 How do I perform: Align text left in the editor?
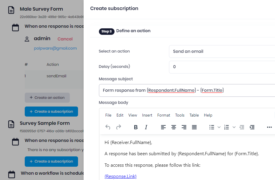[163, 127]
